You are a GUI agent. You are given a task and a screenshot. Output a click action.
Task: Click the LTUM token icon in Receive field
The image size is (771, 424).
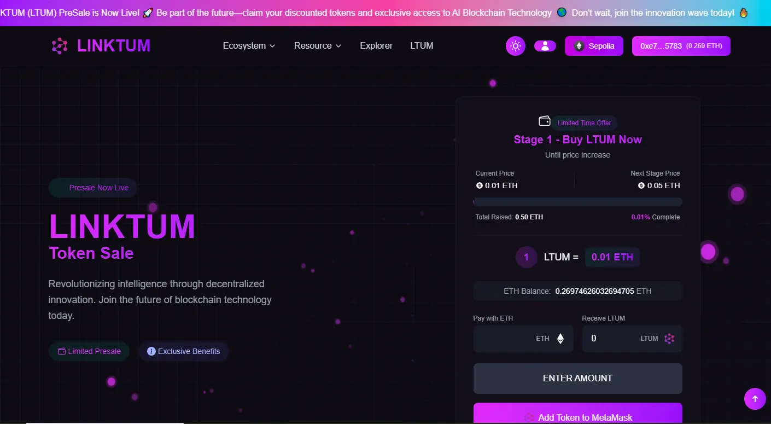[x=669, y=339]
